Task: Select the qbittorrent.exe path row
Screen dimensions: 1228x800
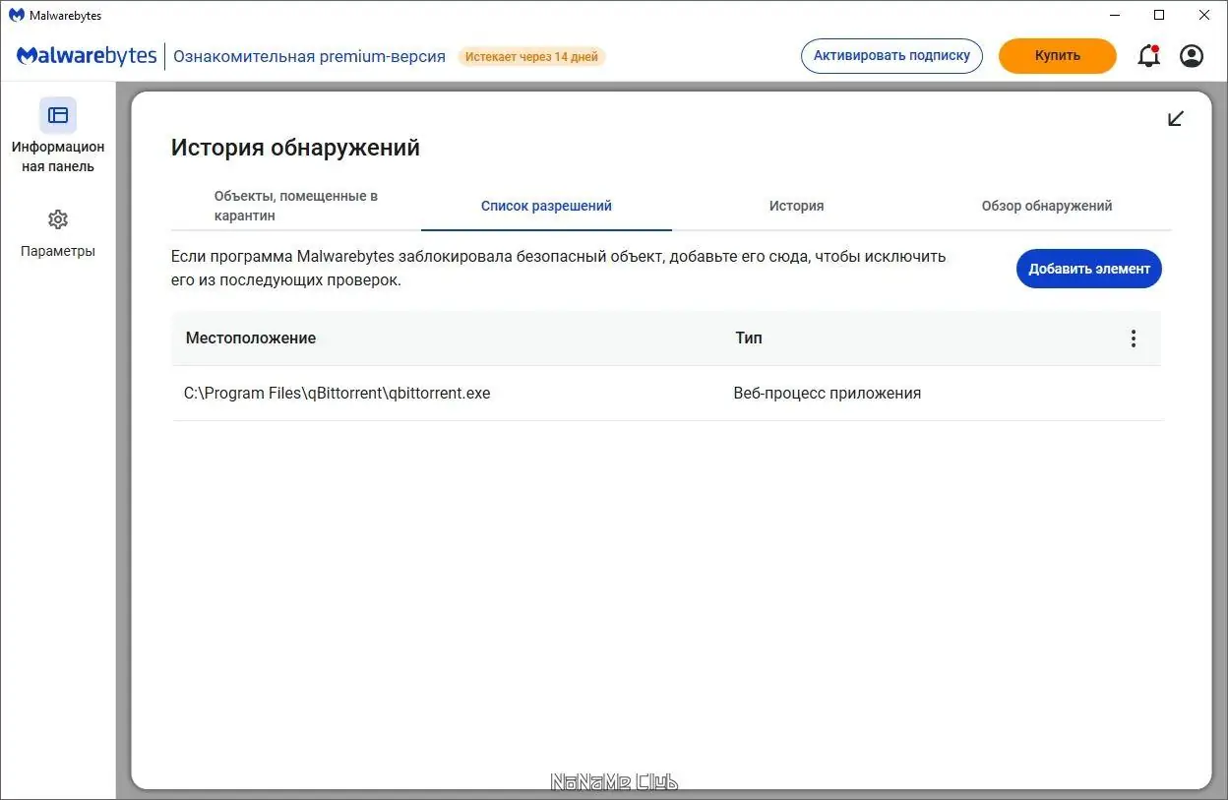Action: coord(667,394)
